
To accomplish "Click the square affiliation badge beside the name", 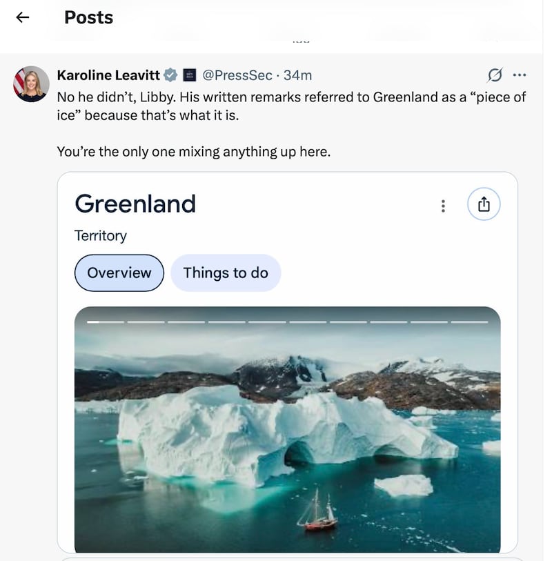I will point(190,75).
